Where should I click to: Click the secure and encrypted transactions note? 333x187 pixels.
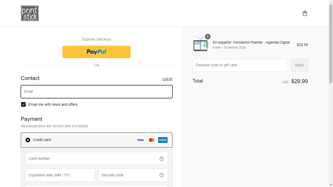55,126
